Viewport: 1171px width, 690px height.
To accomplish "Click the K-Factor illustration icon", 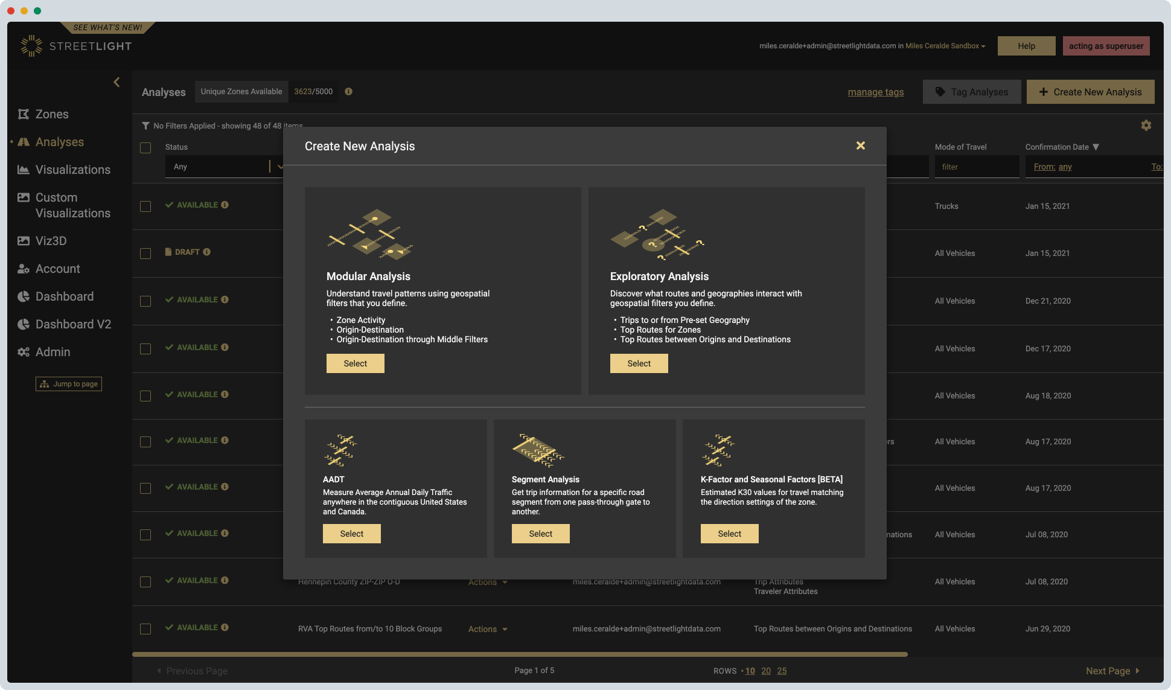I will coord(718,450).
